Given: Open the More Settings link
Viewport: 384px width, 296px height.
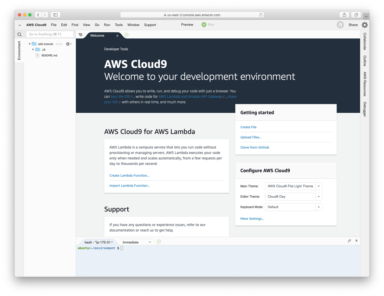Looking at the screenshot, I should 252,219.
